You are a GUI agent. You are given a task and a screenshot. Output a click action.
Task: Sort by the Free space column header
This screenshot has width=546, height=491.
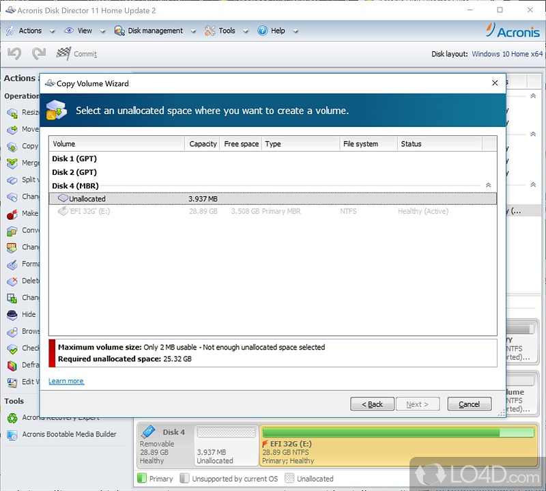tap(241, 143)
